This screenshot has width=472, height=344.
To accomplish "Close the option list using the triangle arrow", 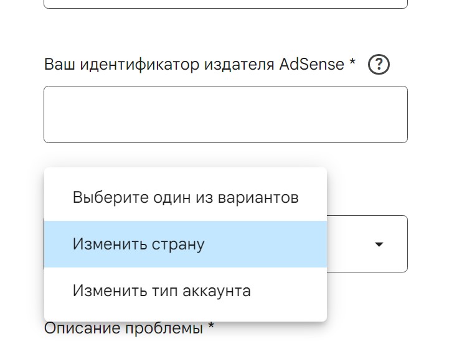I will point(379,244).
